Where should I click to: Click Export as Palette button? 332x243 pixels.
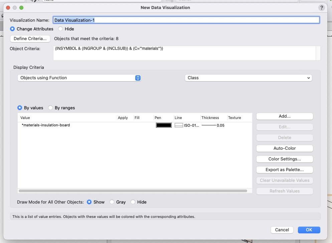[285, 170]
